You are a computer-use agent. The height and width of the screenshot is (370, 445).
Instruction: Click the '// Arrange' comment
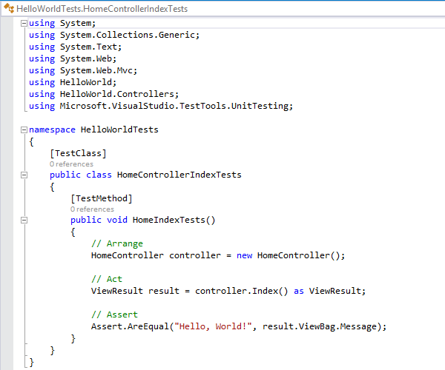[x=117, y=243]
